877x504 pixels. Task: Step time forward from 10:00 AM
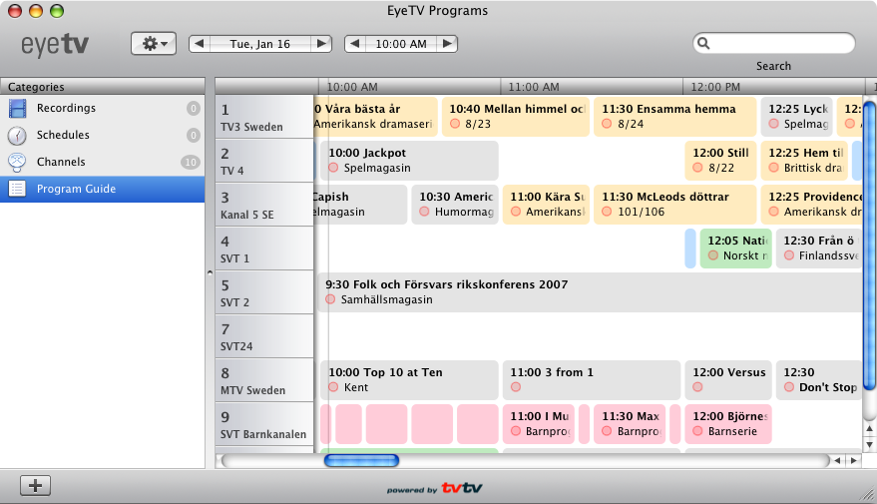(x=447, y=44)
